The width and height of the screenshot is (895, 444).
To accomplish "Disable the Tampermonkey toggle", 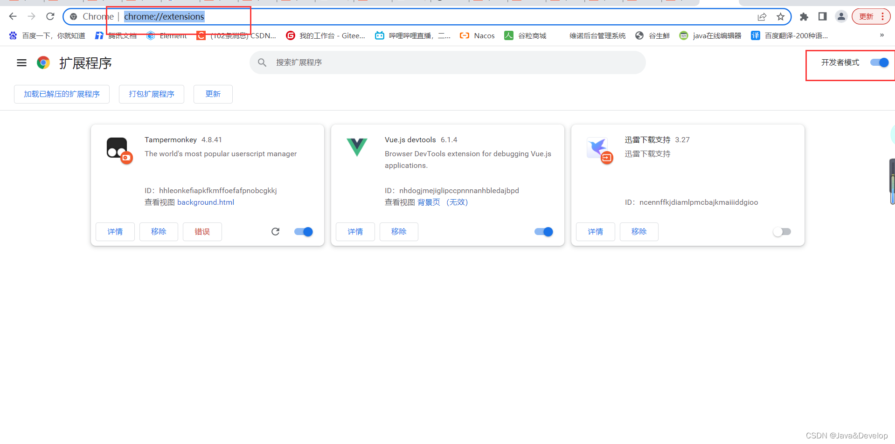I will 304,232.
